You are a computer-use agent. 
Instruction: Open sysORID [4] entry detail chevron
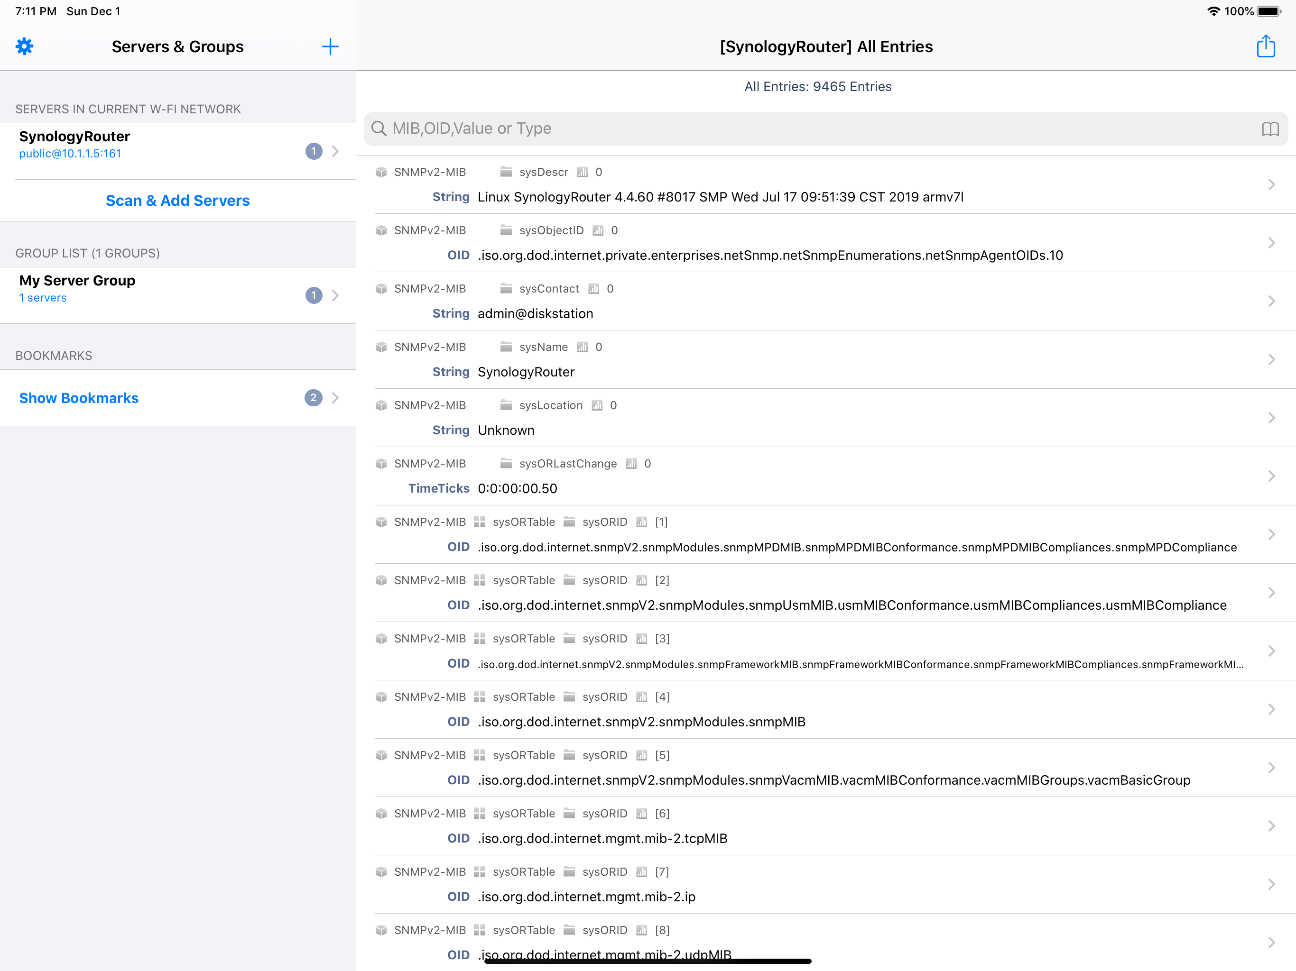pyautogui.click(x=1271, y=709)
